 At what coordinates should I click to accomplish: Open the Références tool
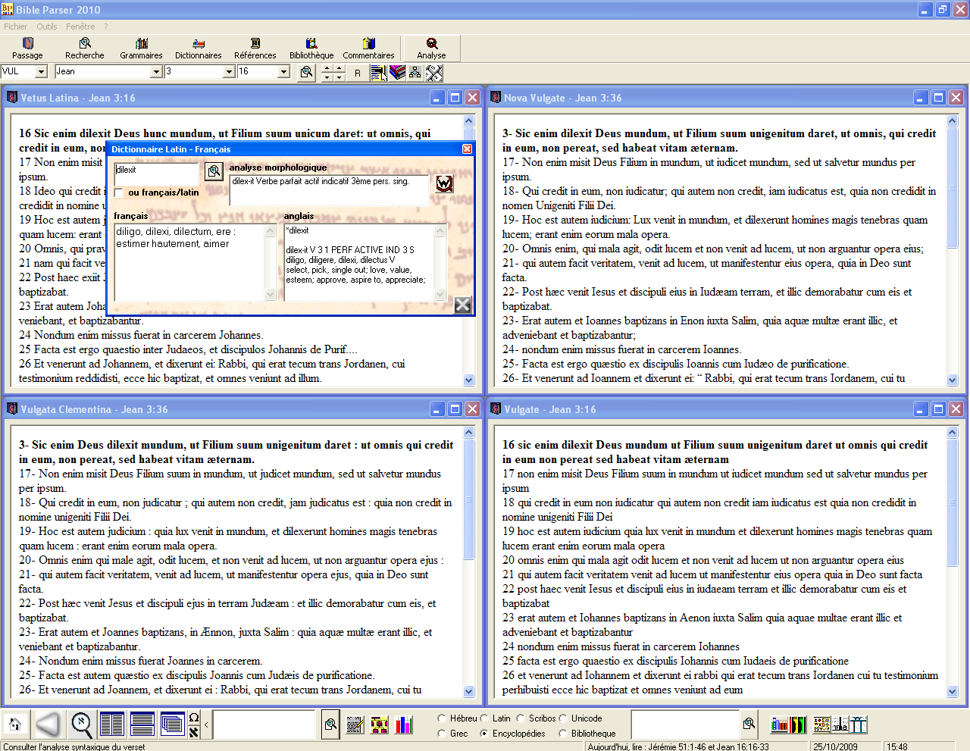tap(255, 49)
